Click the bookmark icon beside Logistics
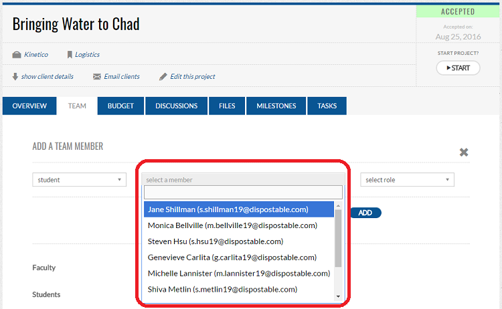Viewport: 502px width, 309px height. pyautogui.click(x=70, y=55)
